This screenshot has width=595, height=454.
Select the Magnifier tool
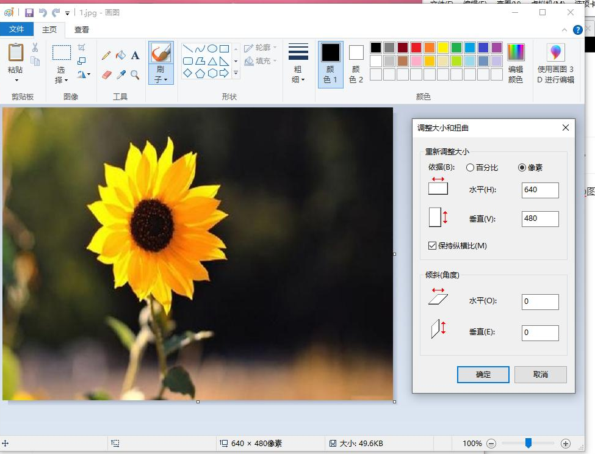tap(135, 74)
